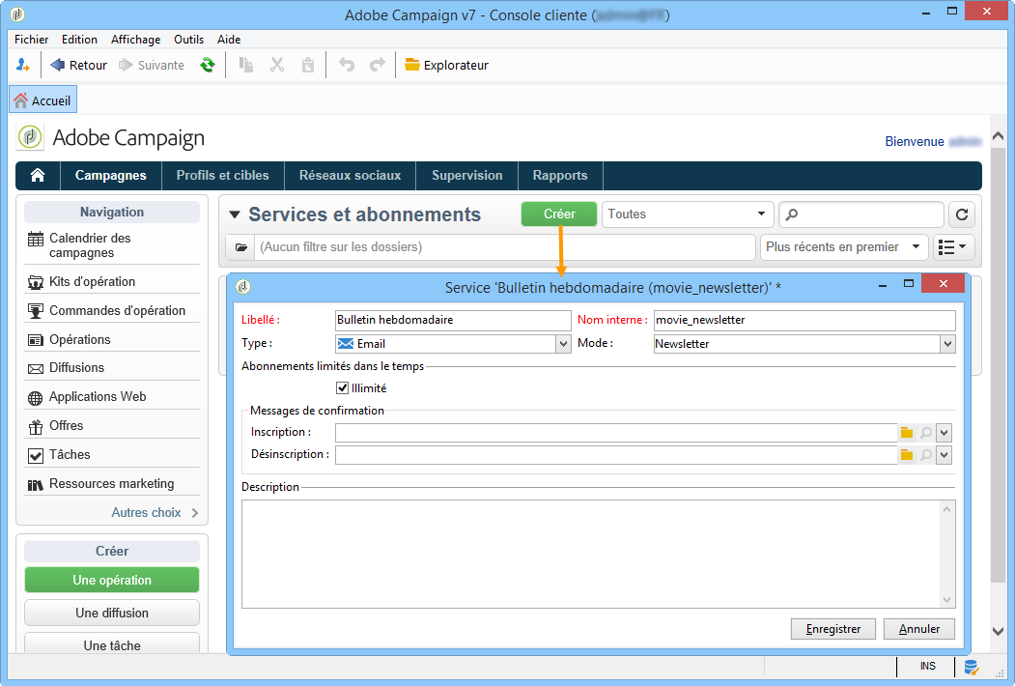
Task: Switch to the Campagnes tab
Action: pyautogui.click(x=111, y=176)
